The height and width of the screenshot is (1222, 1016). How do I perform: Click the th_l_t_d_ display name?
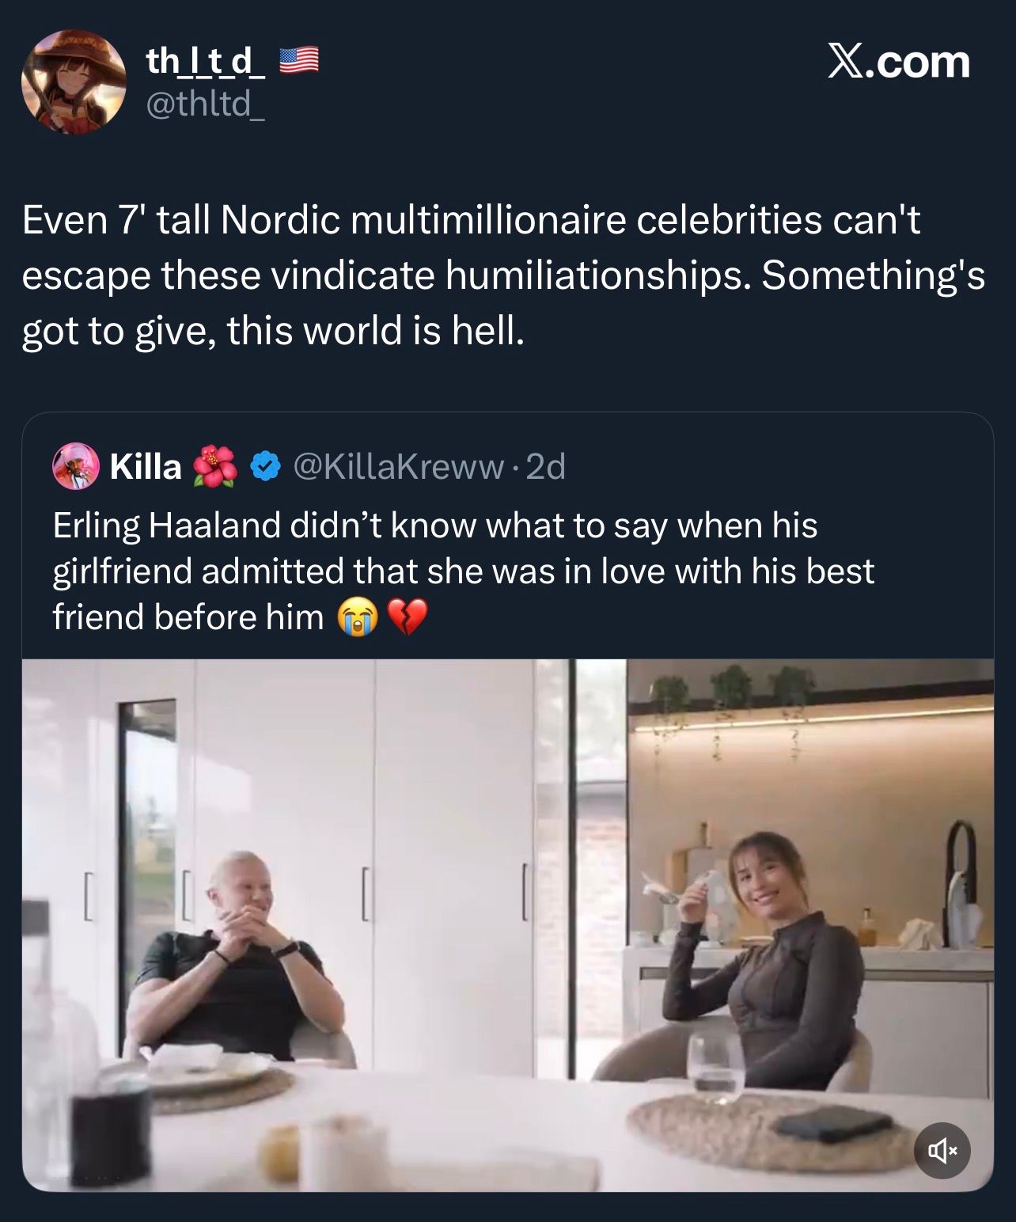pyautogui.click(x=205, y=61)
